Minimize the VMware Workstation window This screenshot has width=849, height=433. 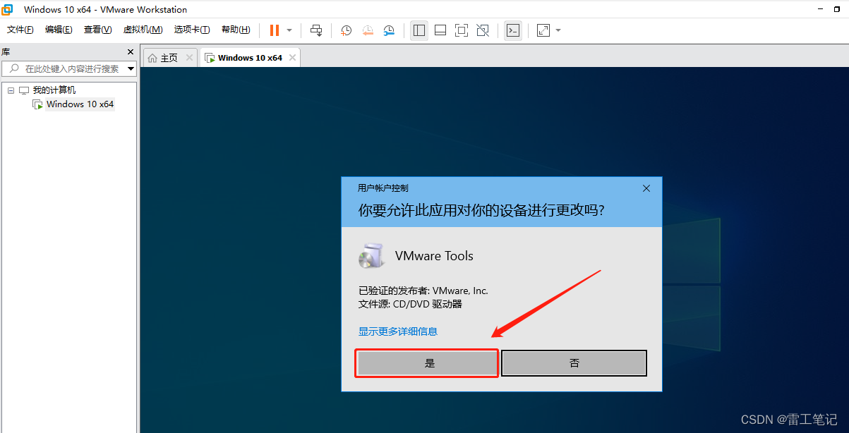(x=819, y=9)
